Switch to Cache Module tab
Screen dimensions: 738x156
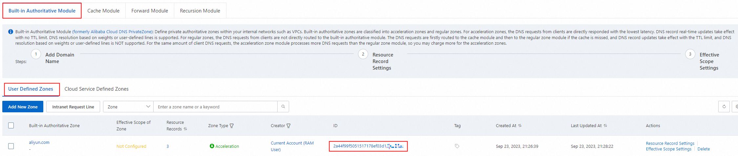(103, 11)
